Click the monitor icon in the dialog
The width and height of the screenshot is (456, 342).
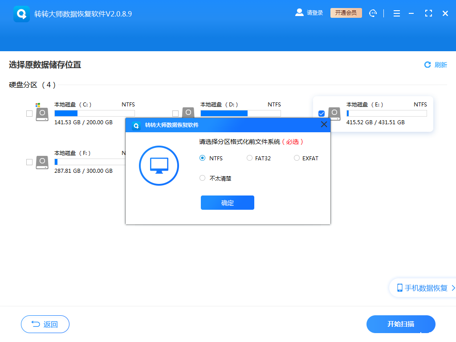click(x=159, y=165)
